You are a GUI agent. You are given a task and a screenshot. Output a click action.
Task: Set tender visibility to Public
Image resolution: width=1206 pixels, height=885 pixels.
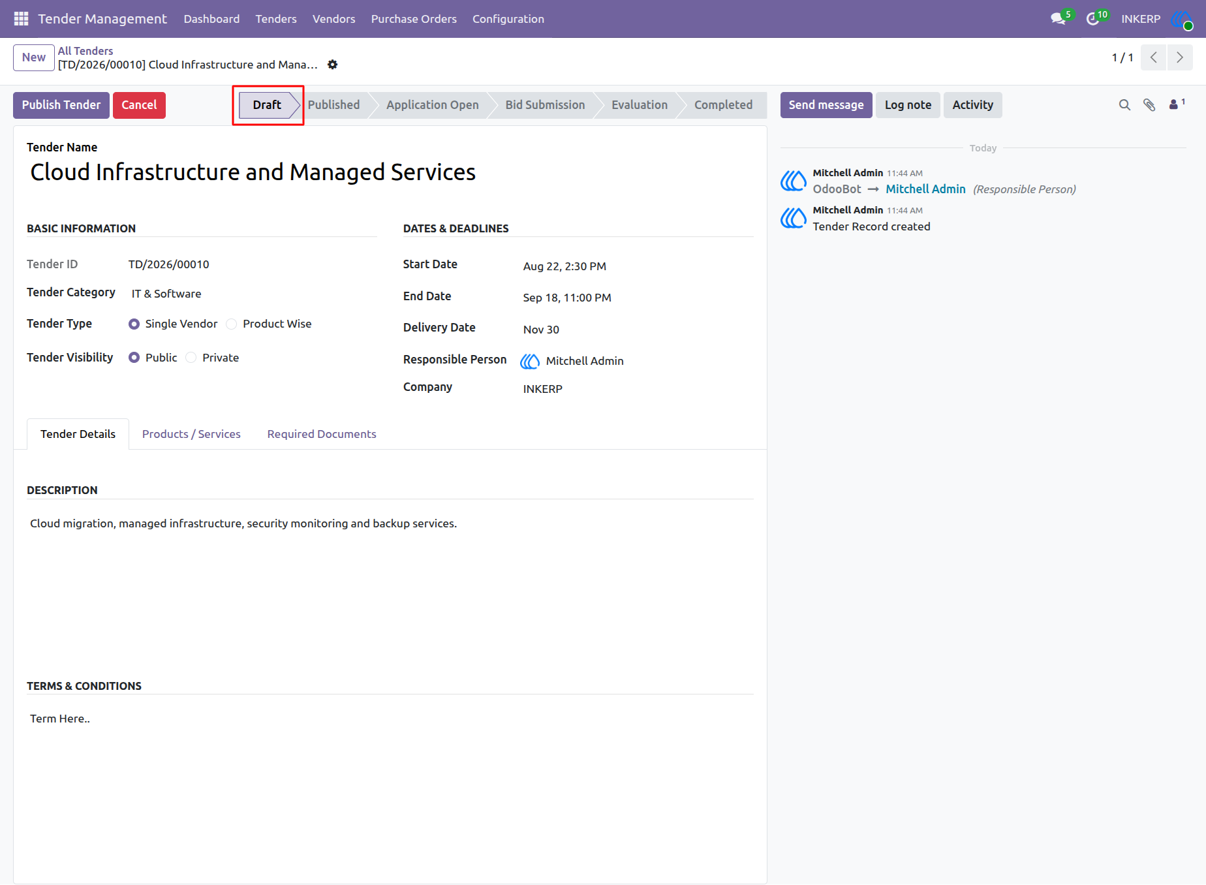click(x=134, y=358)
